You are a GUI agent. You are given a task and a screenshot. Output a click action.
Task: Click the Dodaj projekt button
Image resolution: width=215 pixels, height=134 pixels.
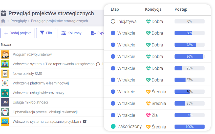point(17,33)
